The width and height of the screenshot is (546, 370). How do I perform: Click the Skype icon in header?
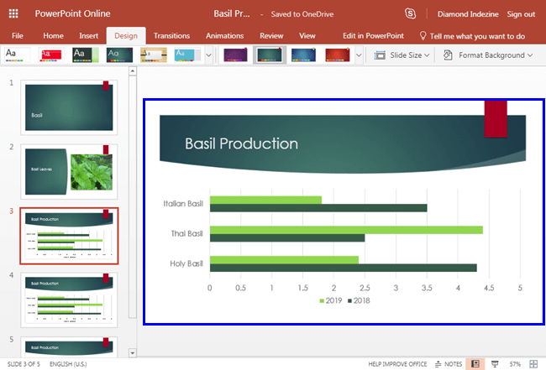pyautogui.click(x=410, y=13)
